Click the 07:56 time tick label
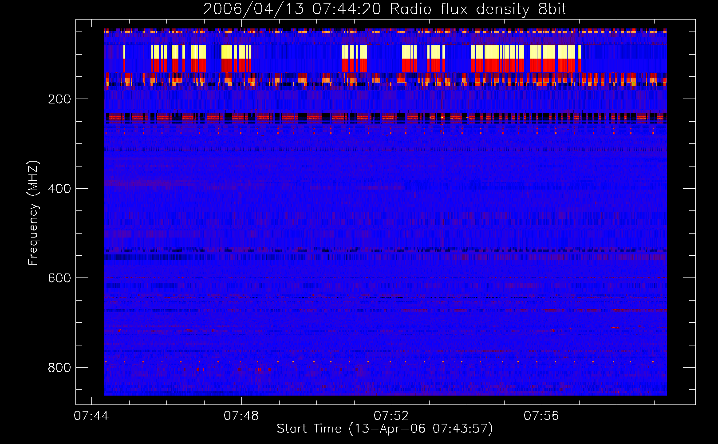 541,416
